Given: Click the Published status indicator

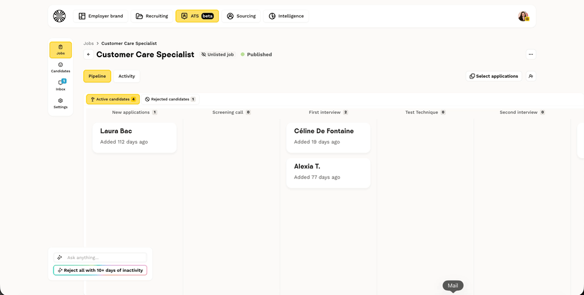Looking at the screenshot, I should 256,54.
